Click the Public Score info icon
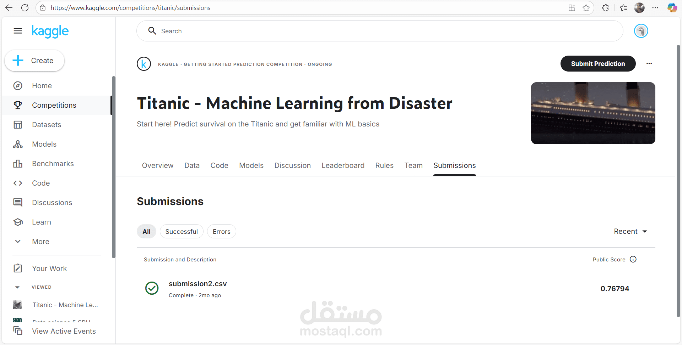 point(633,259)
